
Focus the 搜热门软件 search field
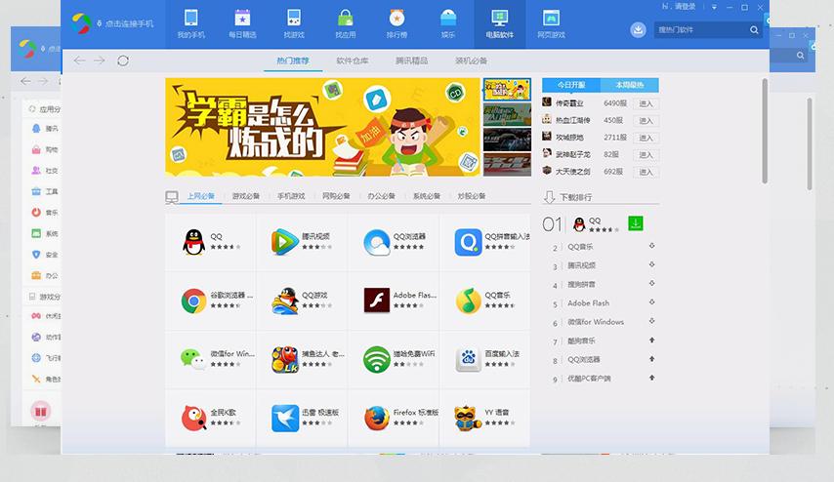[701, 30]
